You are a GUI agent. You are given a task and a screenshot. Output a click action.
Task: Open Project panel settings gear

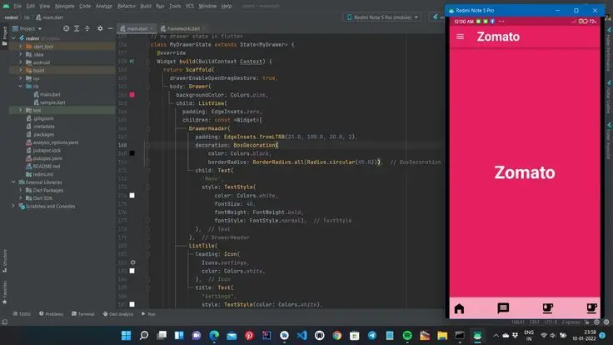[x=100, y=28]
